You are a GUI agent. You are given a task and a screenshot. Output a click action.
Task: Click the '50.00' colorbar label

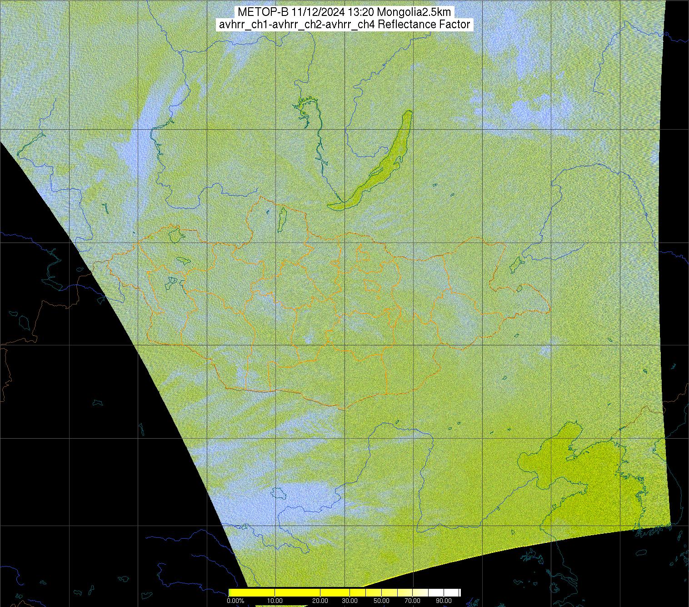coord(382,601)
